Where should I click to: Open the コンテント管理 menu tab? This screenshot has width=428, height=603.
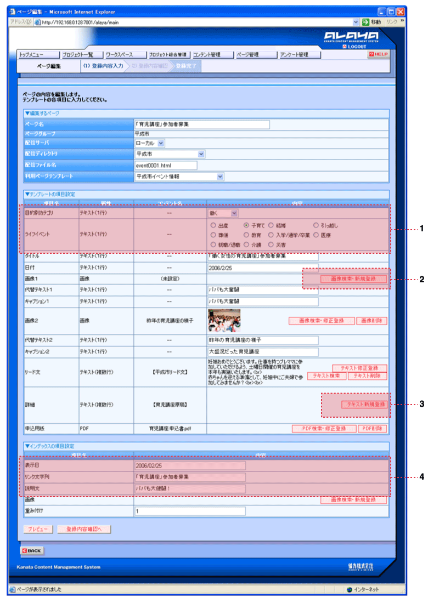click(212, 55)
